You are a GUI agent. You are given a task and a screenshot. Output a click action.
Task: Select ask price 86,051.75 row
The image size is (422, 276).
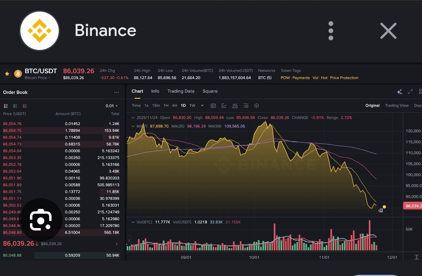pos(61,192)
